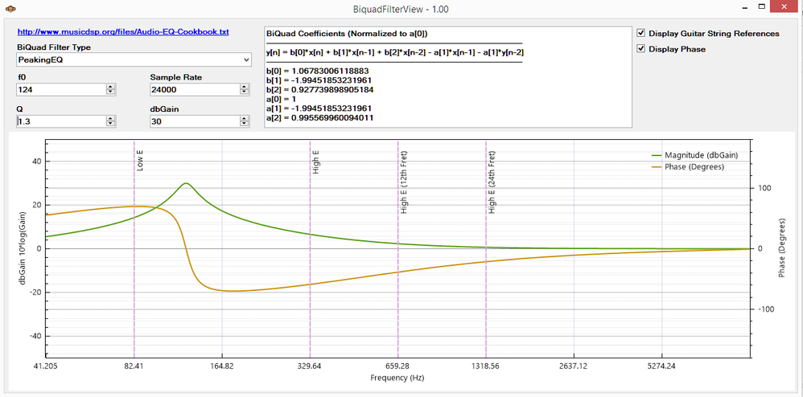Click the 5274.24 frequency axis tick label

662,366
